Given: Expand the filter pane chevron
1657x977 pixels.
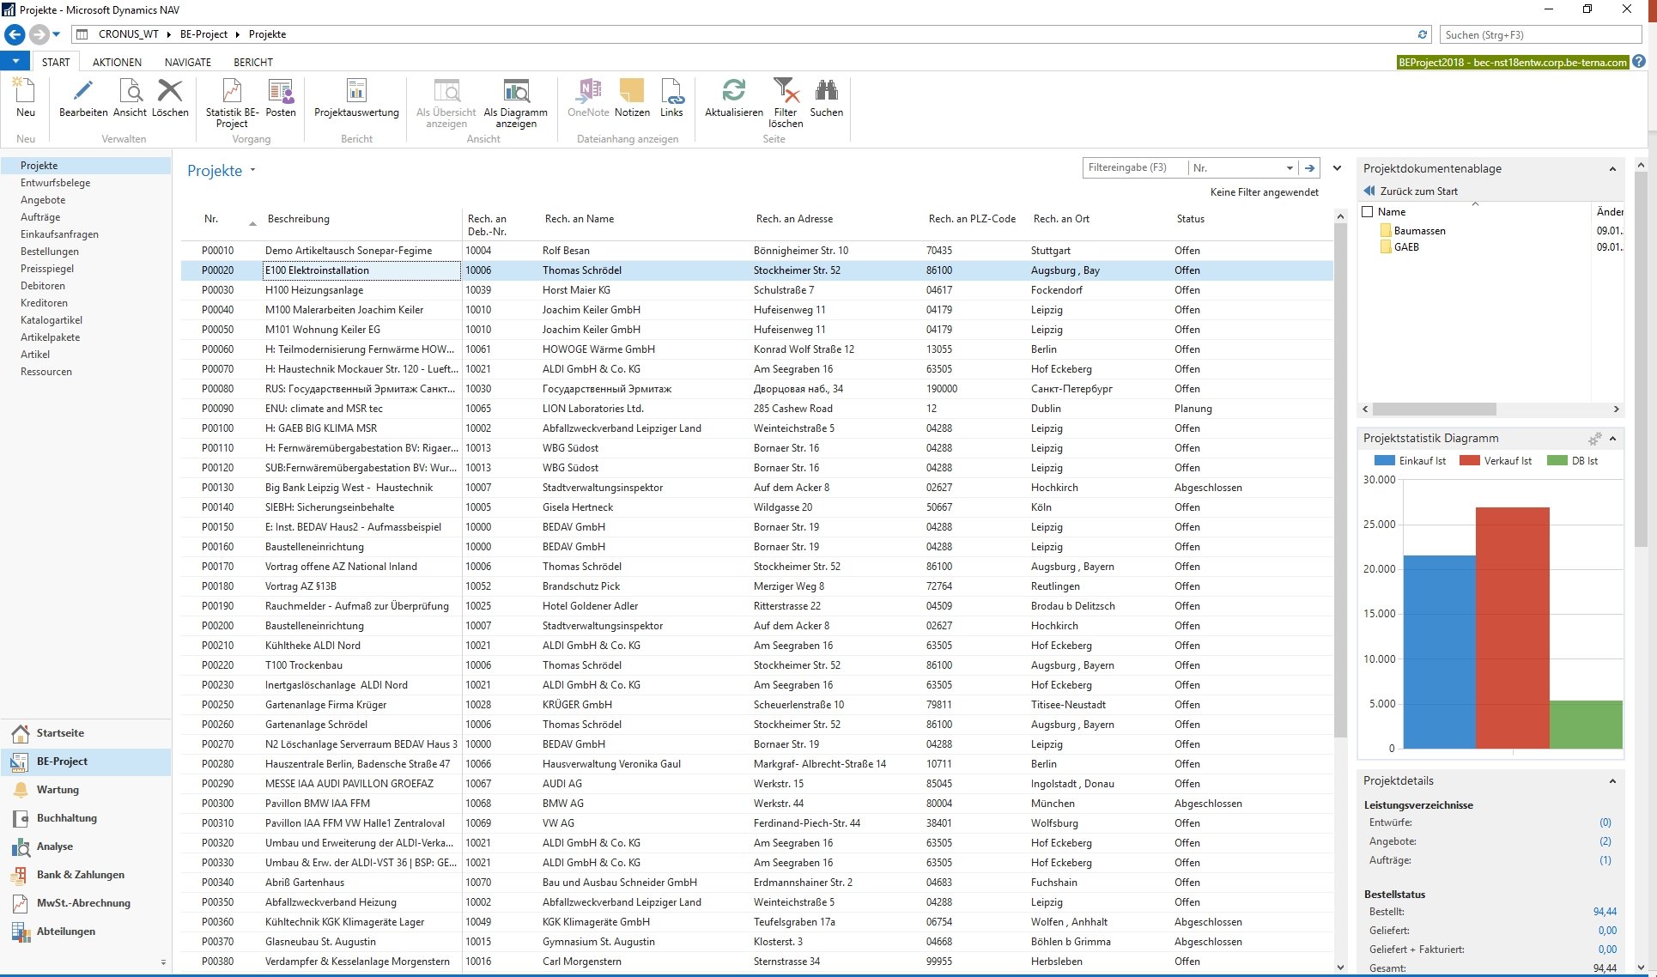Looking at the screenshot, I should click(x=1337, y=168).
